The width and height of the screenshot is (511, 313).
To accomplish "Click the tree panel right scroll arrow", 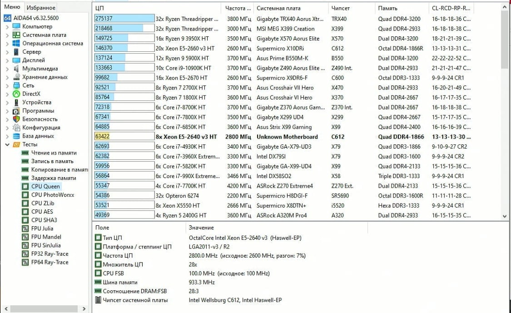I will (84, 308).
